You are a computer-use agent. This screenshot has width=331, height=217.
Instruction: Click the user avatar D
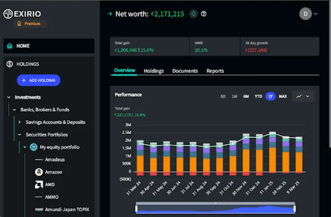point(305,14)
